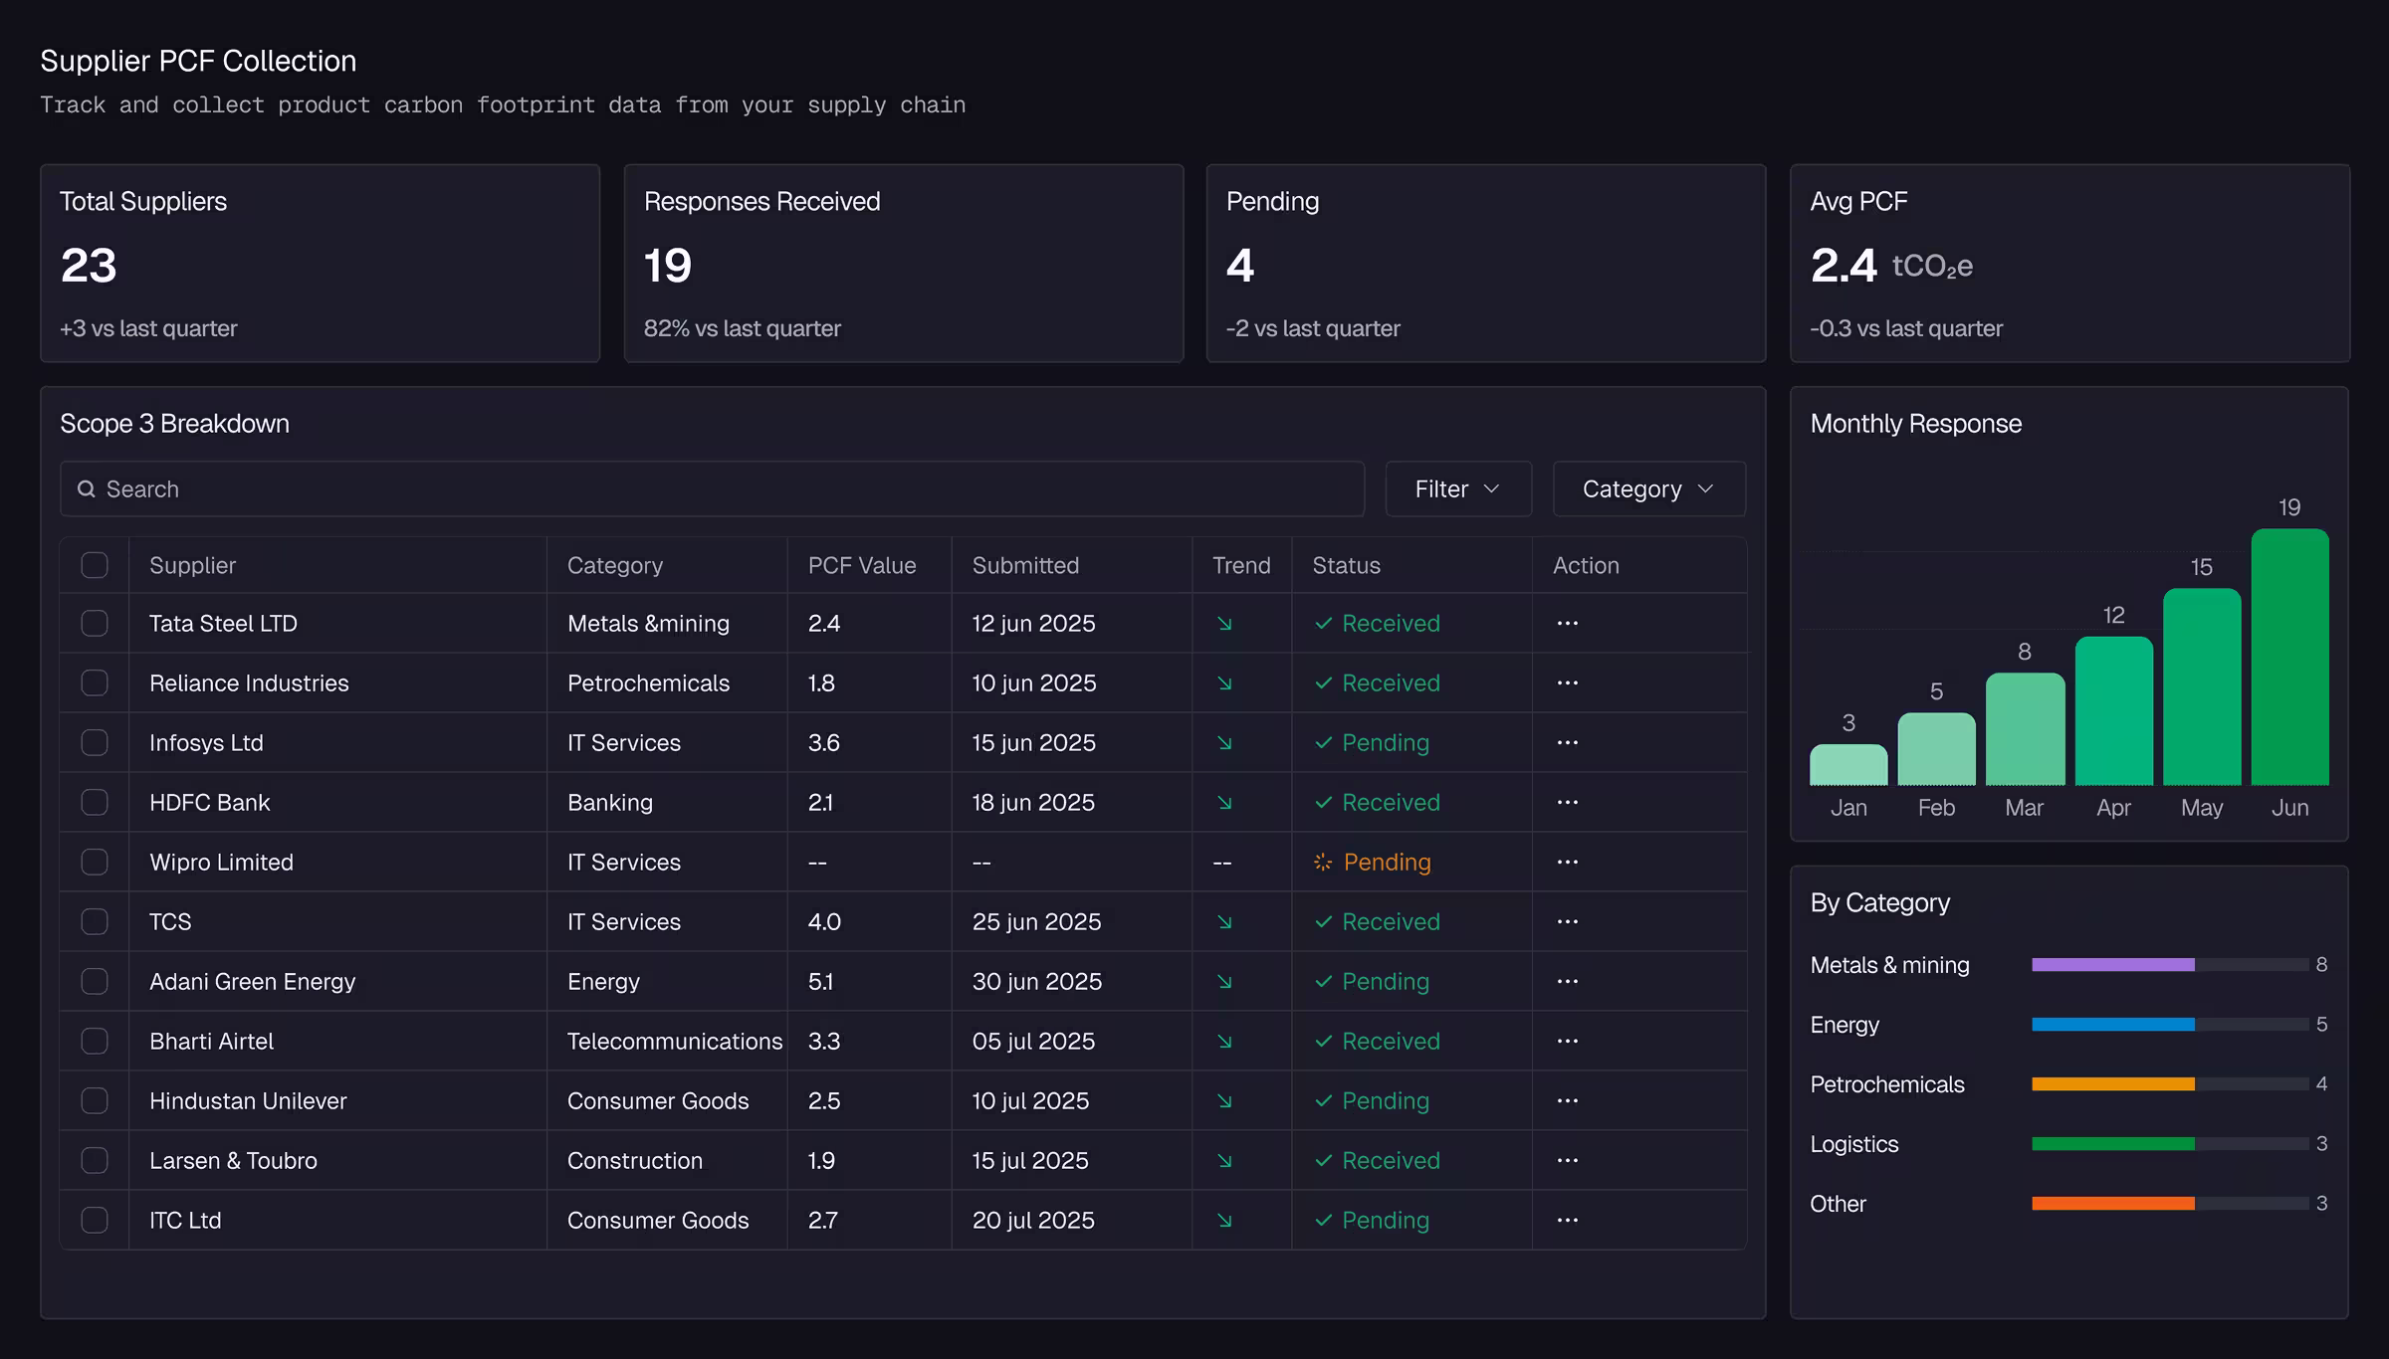Image resolution: width=2389 pixels, height=1359 pixels.
Task: Expand the Category dropdown
Action: tap(1648, 488)
